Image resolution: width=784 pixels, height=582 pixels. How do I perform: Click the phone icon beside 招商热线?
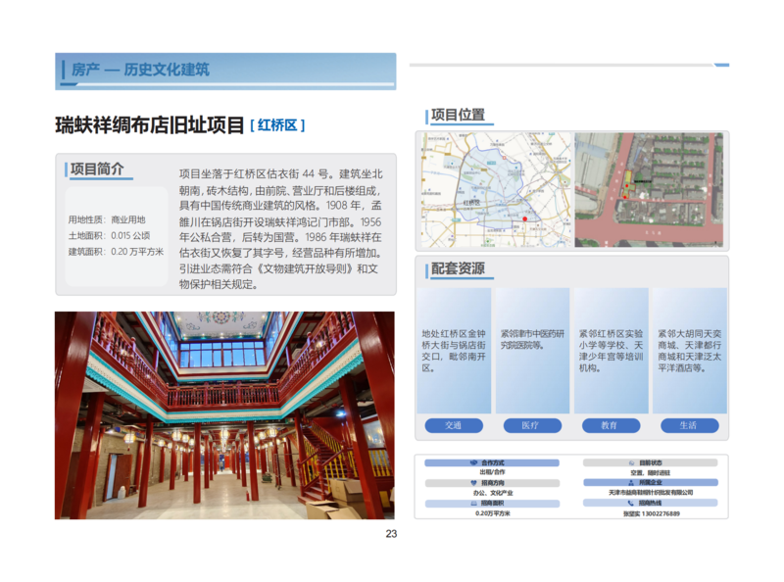click(631, 503)
